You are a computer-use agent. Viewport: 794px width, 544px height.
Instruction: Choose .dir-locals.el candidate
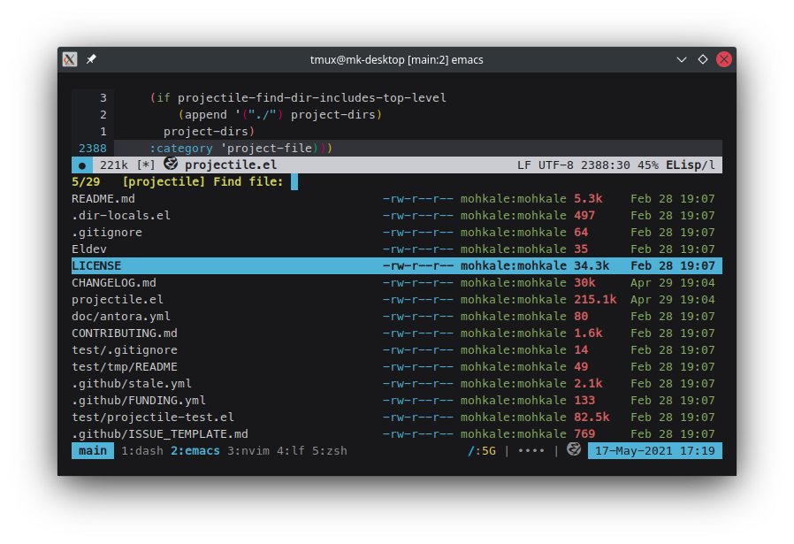[397, 215]
